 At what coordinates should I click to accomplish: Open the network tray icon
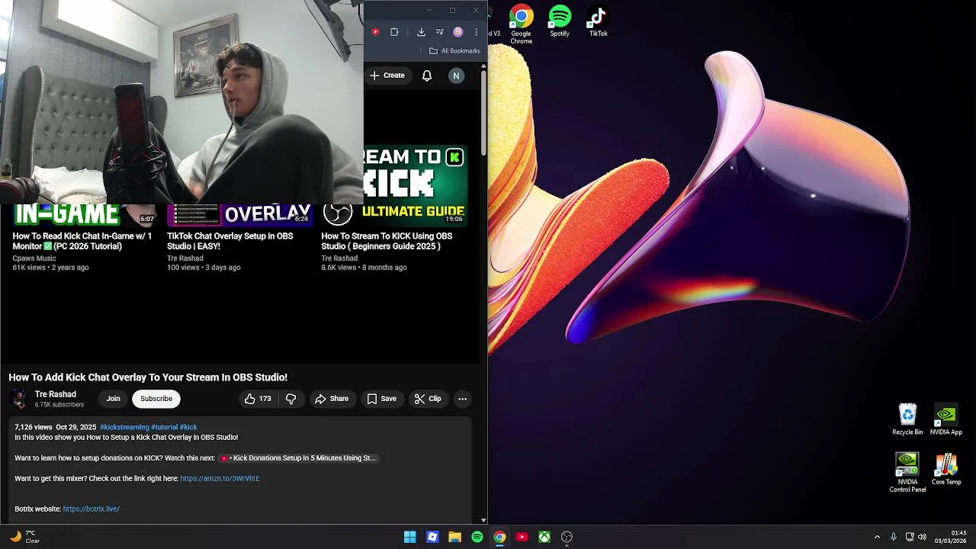[910, 537]
